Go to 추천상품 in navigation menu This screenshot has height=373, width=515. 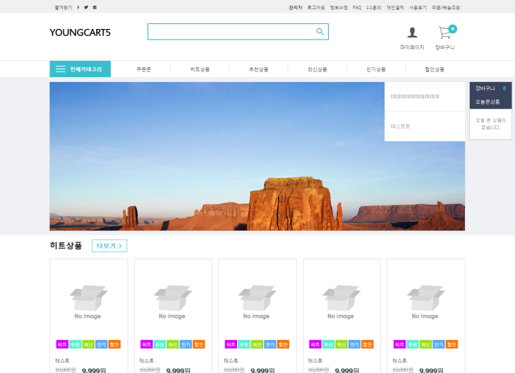coord(258,69)
